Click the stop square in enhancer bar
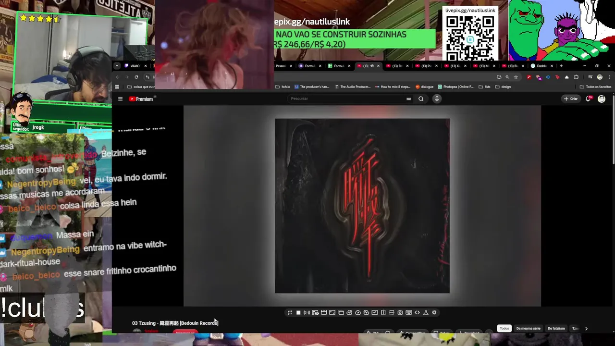The width and height of the screenshot is (615, 346). pyautogui.click(x=298, y=312)
